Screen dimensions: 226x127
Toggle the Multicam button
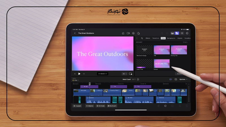pyautogui.click(x=112, y=106)
